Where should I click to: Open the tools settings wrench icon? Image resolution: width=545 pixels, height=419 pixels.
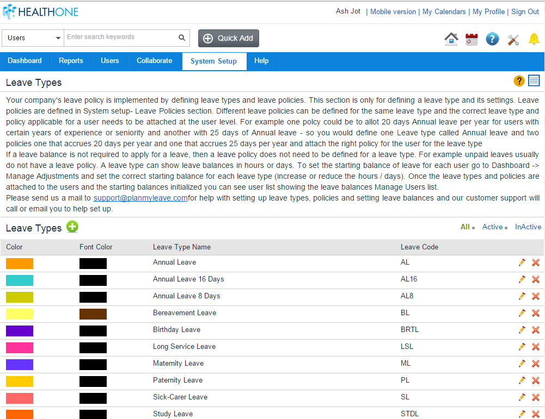513,40
